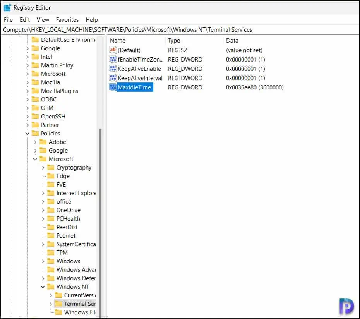This screenshot has height=319, width=360.
Task: Collapse the Policies tree node
Action: click(x=27, y=134)
